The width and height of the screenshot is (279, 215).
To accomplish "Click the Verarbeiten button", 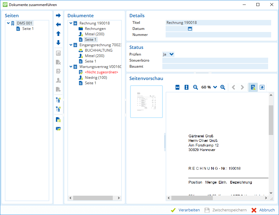I will click(186, 210).
